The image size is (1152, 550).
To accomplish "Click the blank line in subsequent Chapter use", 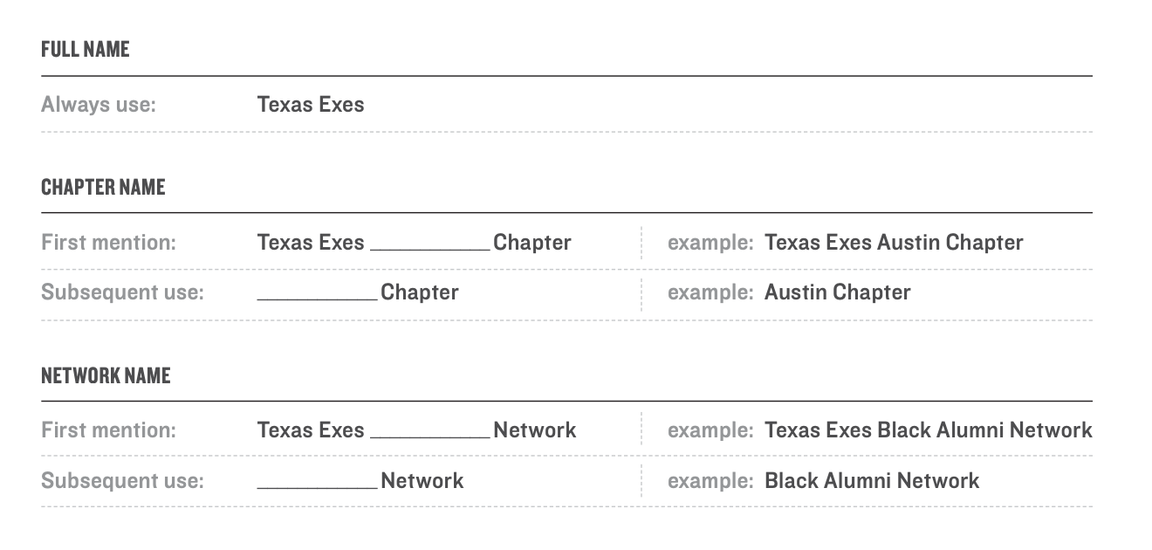I will click(x=318, y=299).
